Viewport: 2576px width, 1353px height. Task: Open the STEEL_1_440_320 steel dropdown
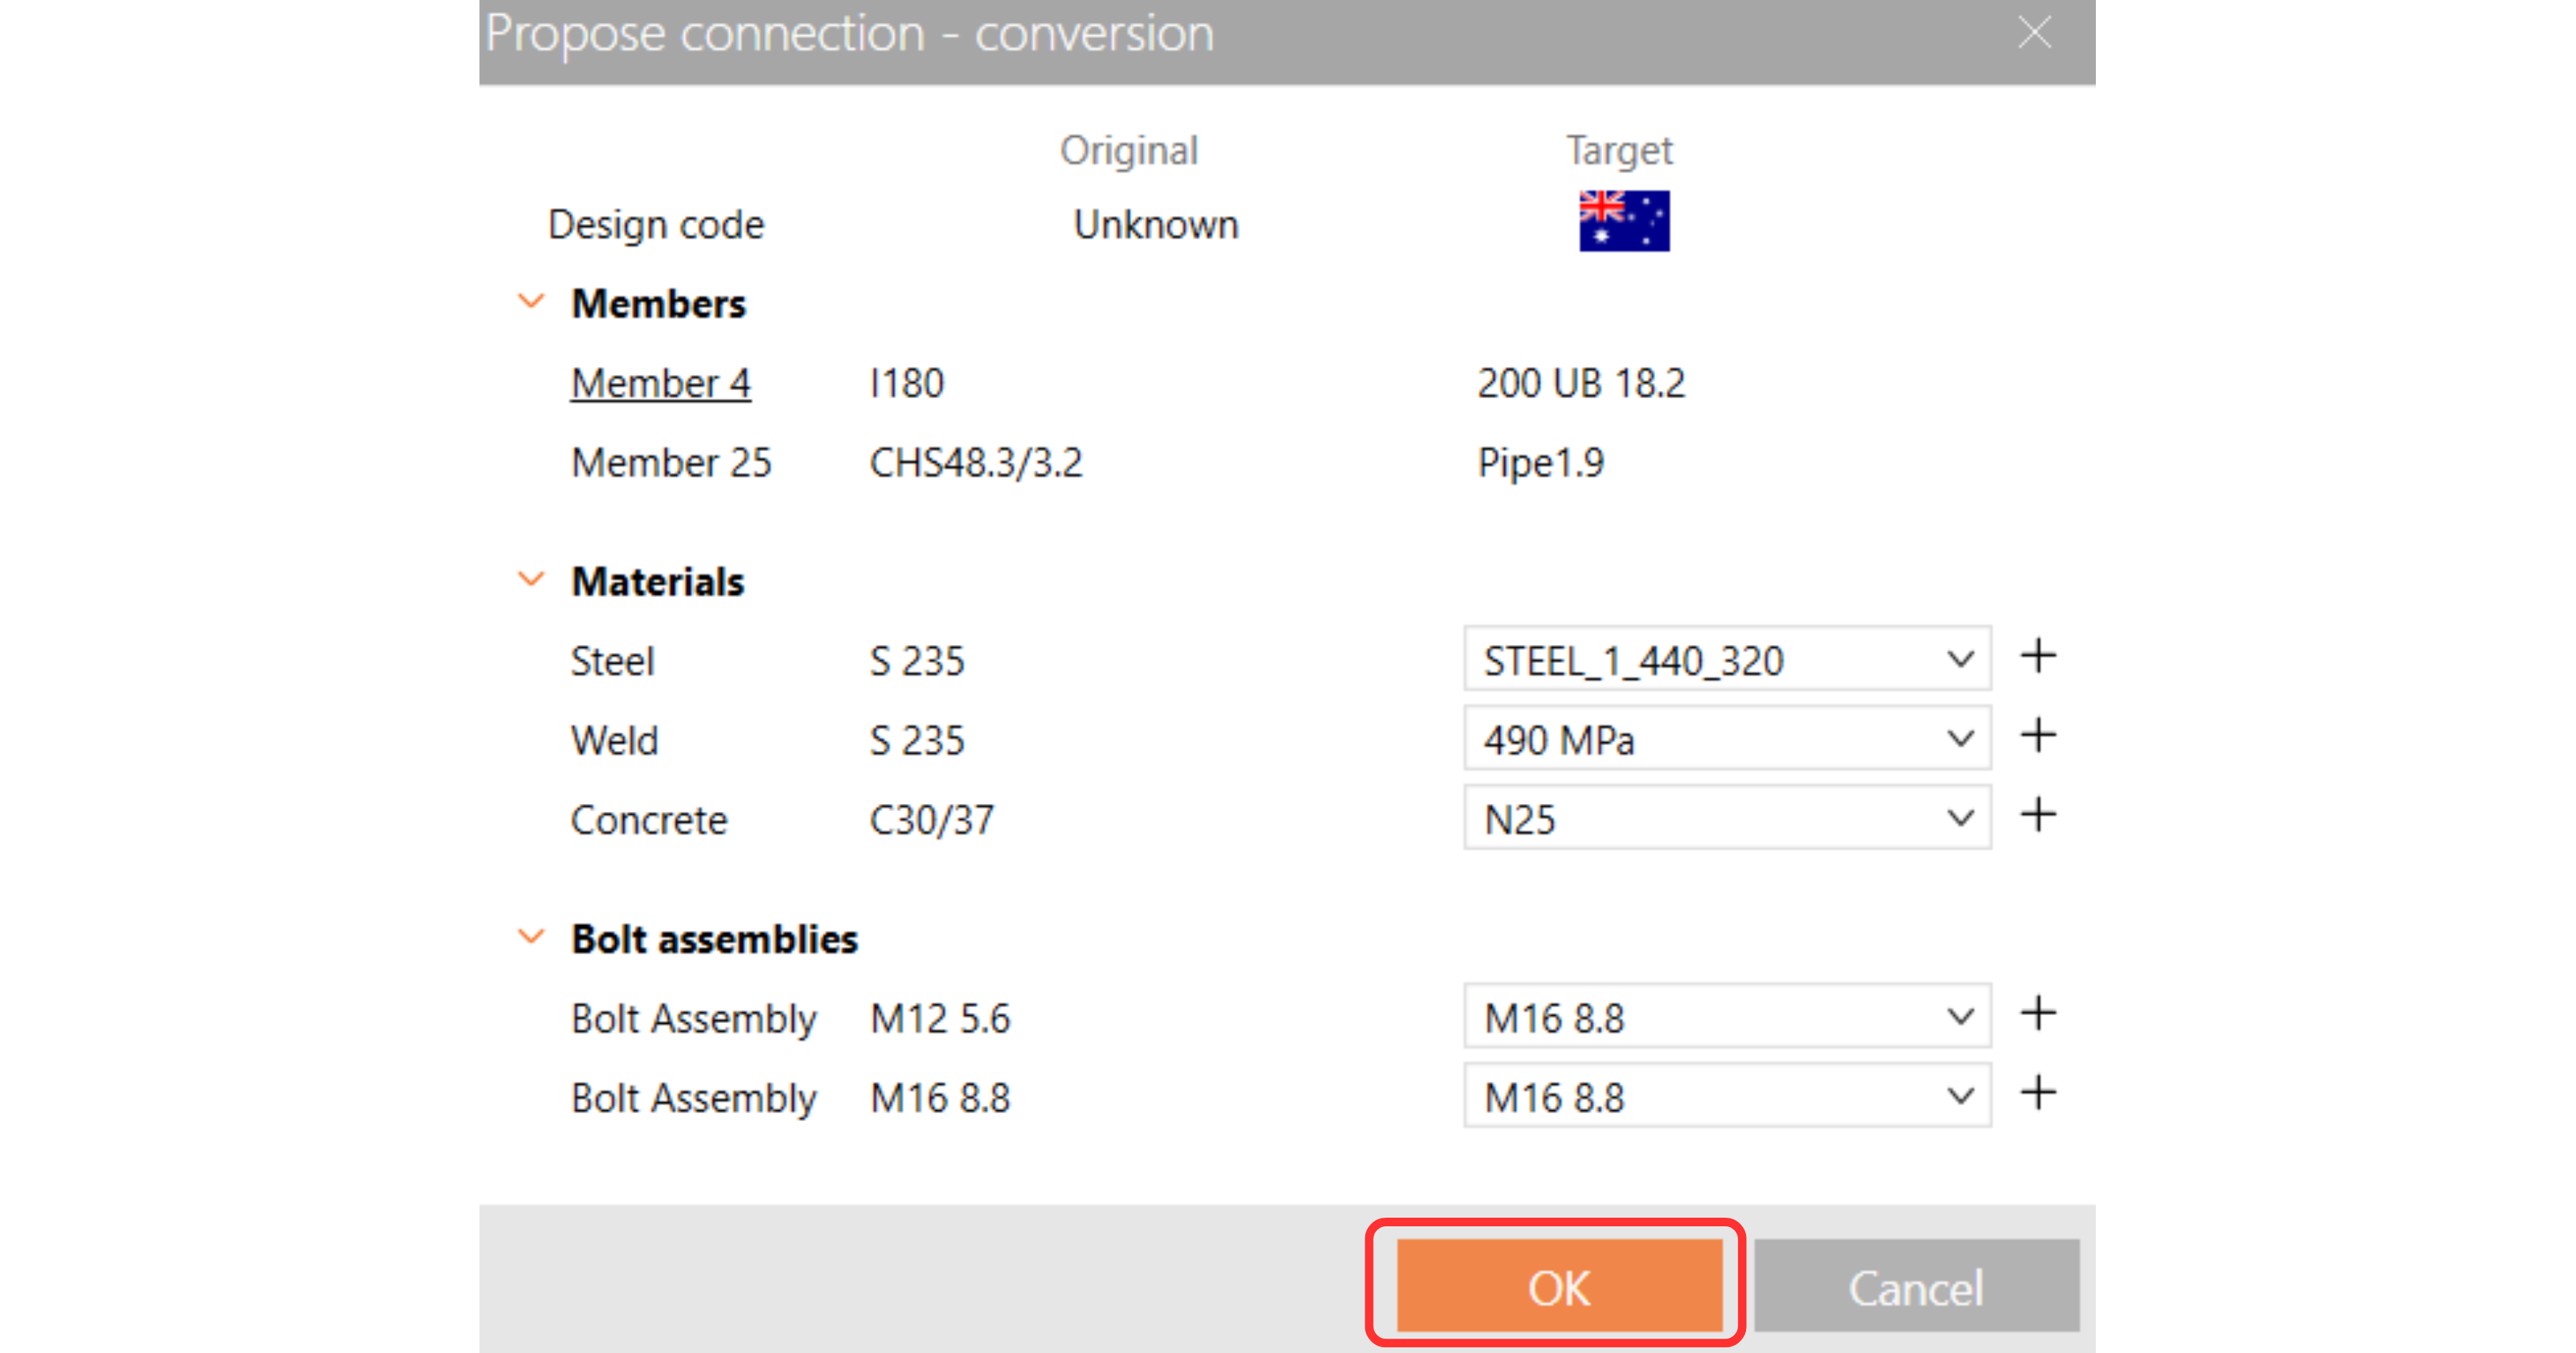1726,659
